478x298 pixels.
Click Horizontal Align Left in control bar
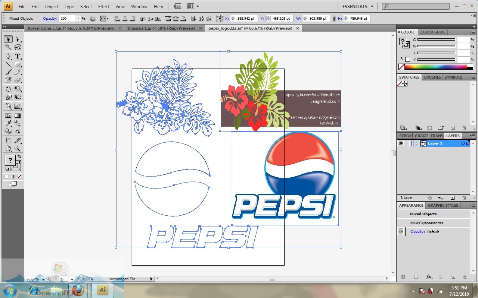coord(117,18)
